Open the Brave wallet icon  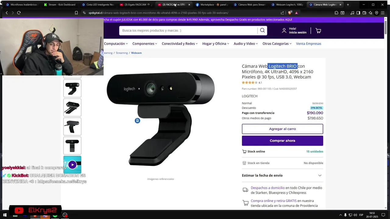click(x=364, y=13)
